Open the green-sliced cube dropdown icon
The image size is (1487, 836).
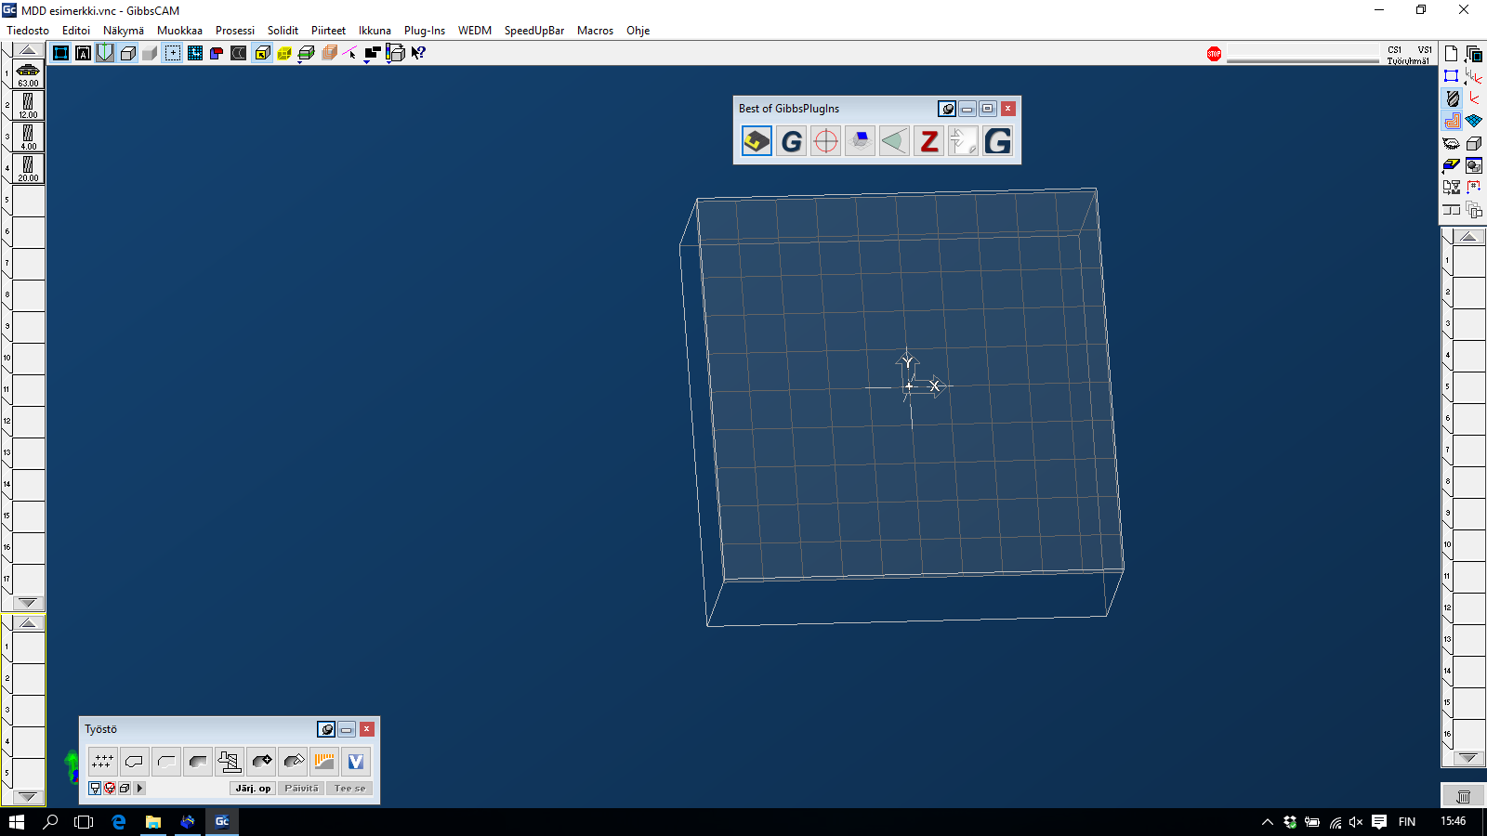(306, 53)
